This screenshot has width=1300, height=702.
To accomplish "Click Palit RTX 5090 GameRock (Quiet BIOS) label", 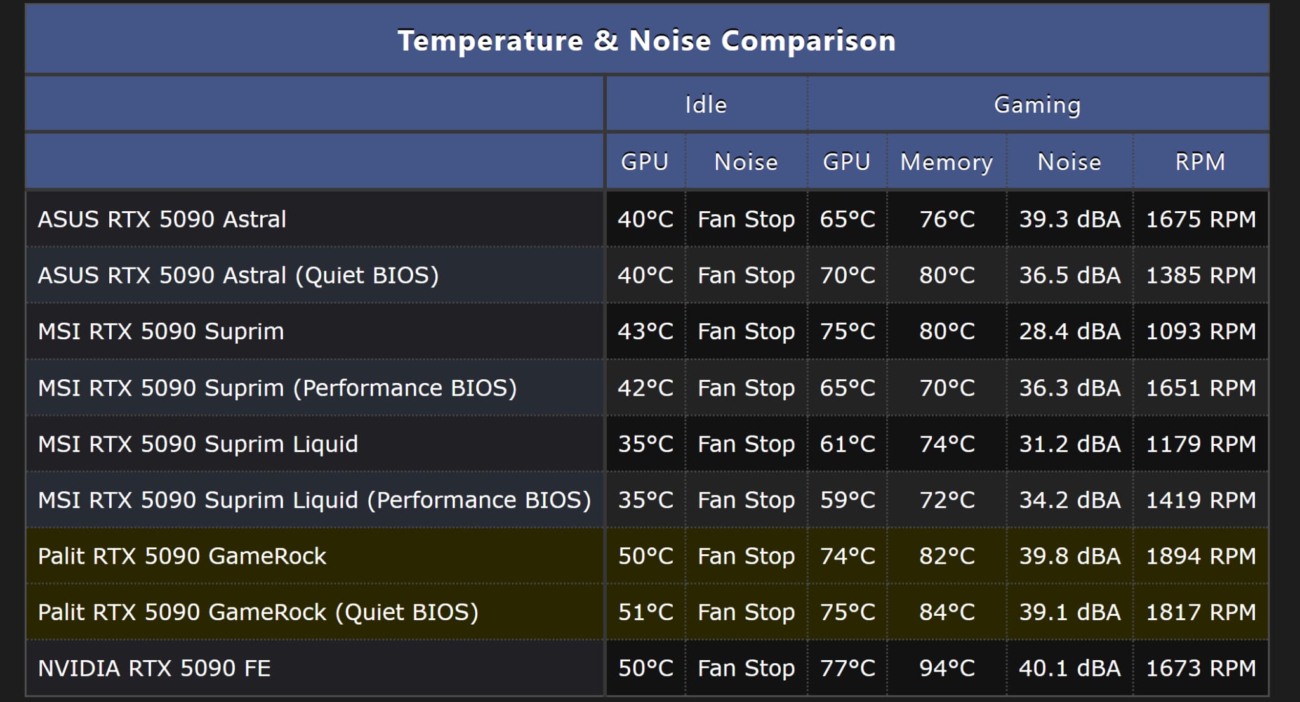I will coord(258,613).
